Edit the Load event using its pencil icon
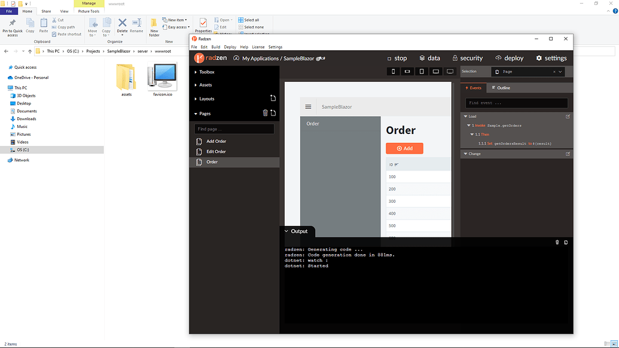The width and height of the screenshot is (619, 348). (x=567, y=117)
